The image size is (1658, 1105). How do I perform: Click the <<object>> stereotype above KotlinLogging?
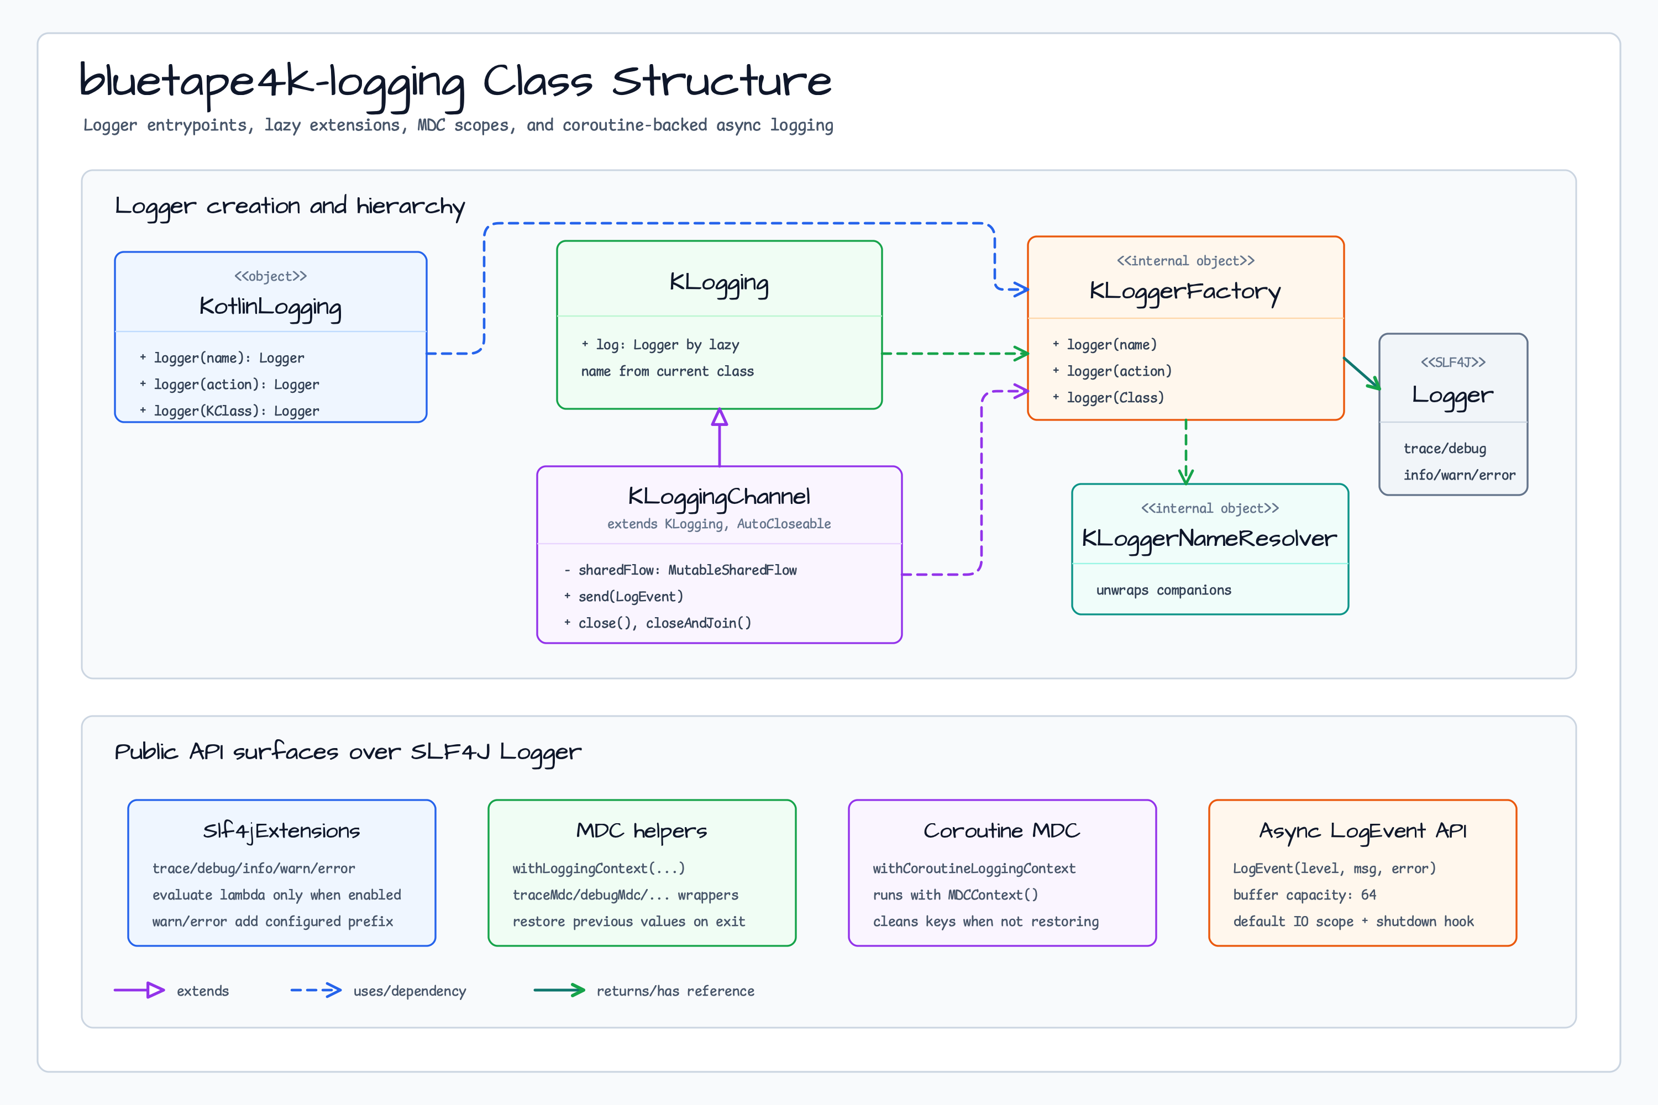[x=271, y=276]
